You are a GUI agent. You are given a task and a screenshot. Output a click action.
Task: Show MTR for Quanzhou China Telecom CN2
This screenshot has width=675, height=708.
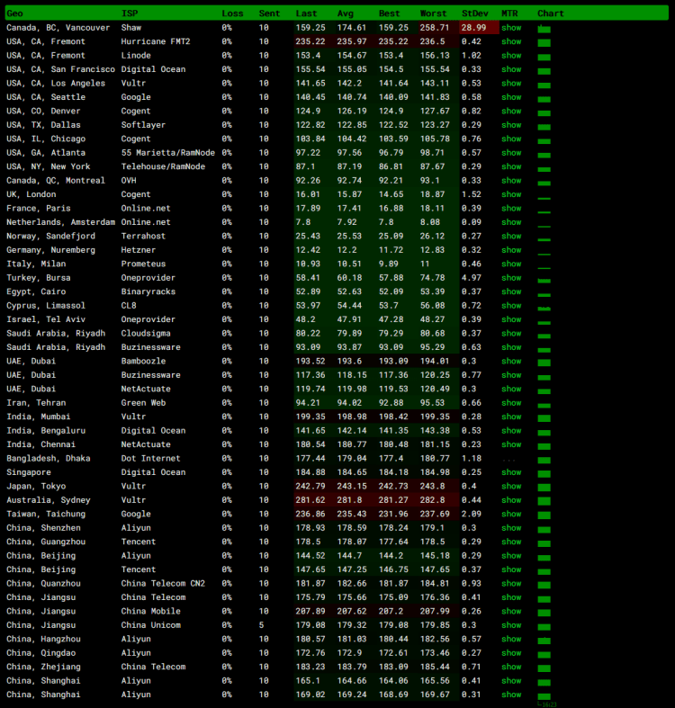click(x=511, y=583)
